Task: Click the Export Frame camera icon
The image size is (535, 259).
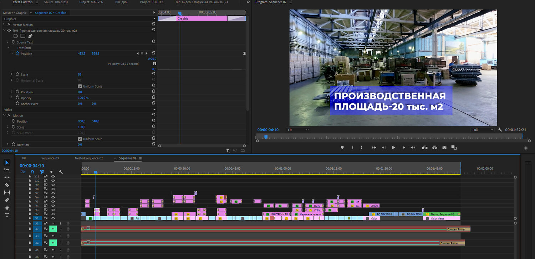Action: click(444, 147)
